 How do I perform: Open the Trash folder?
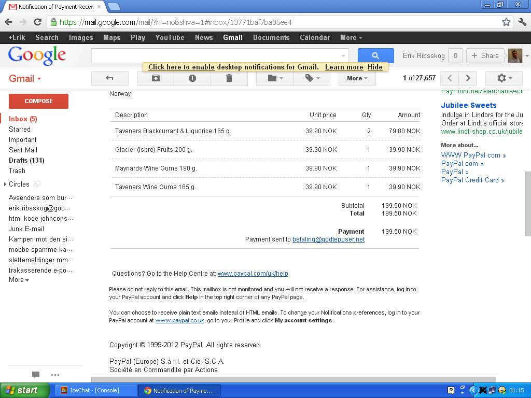pos(17,171)
